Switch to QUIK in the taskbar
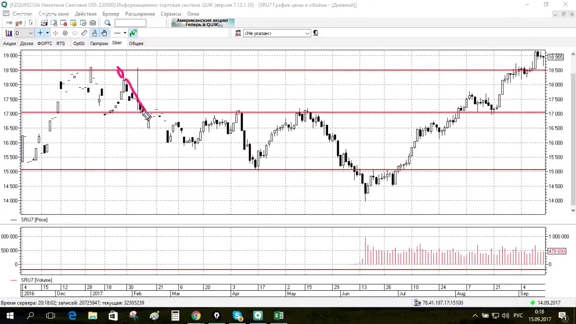The width and height of the screenshot is (576, 324). 258,316
